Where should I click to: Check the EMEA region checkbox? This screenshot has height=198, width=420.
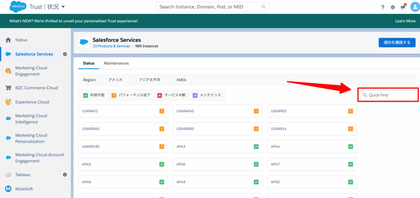172,80
